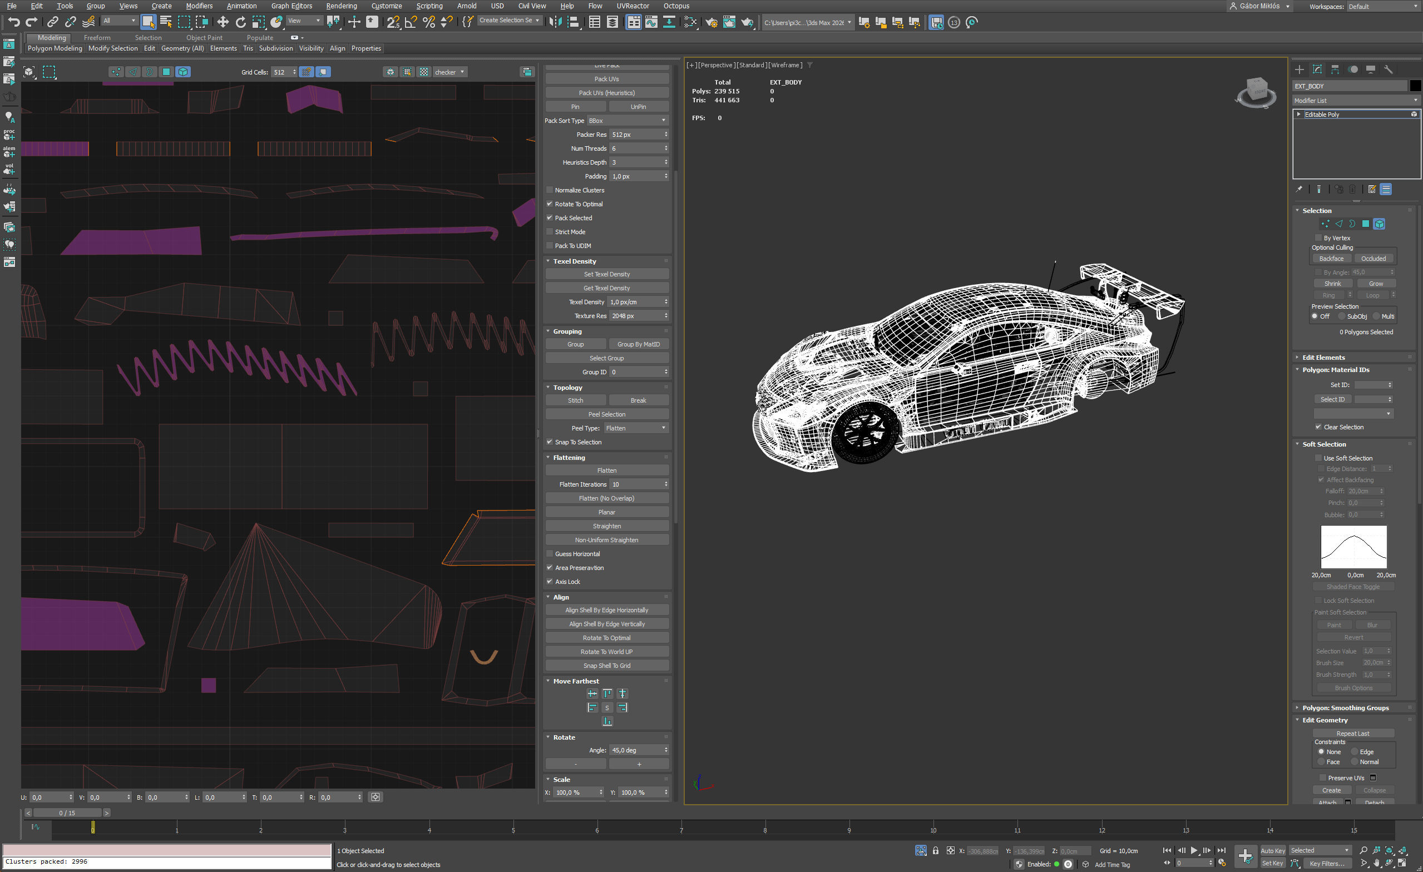Enable the Normalize Clusters checkbox

[550, 190]
